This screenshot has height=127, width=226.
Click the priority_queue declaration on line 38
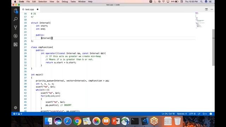pos(72,81)
